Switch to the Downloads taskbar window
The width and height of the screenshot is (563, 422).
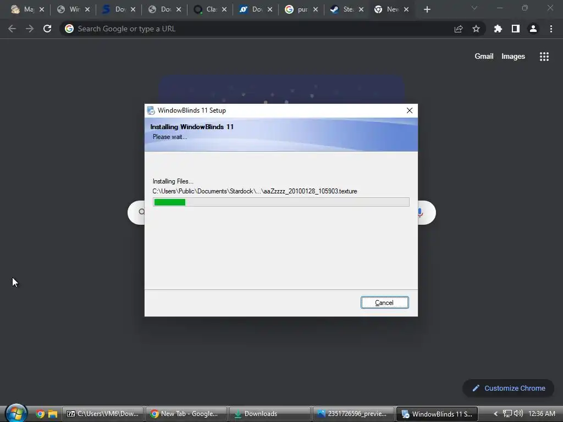[269, 414]
